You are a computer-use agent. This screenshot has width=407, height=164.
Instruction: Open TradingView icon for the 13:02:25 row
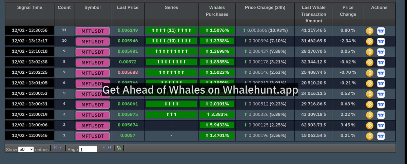coord(381,73)
